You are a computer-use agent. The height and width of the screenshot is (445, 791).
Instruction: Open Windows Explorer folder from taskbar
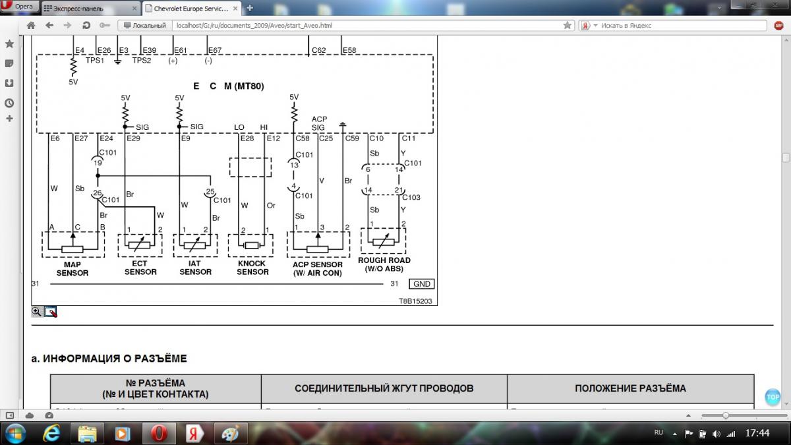pyautogui.click(x=87, y=434)
